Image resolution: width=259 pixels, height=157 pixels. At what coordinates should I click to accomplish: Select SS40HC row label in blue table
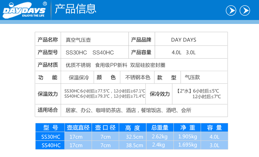51,145
